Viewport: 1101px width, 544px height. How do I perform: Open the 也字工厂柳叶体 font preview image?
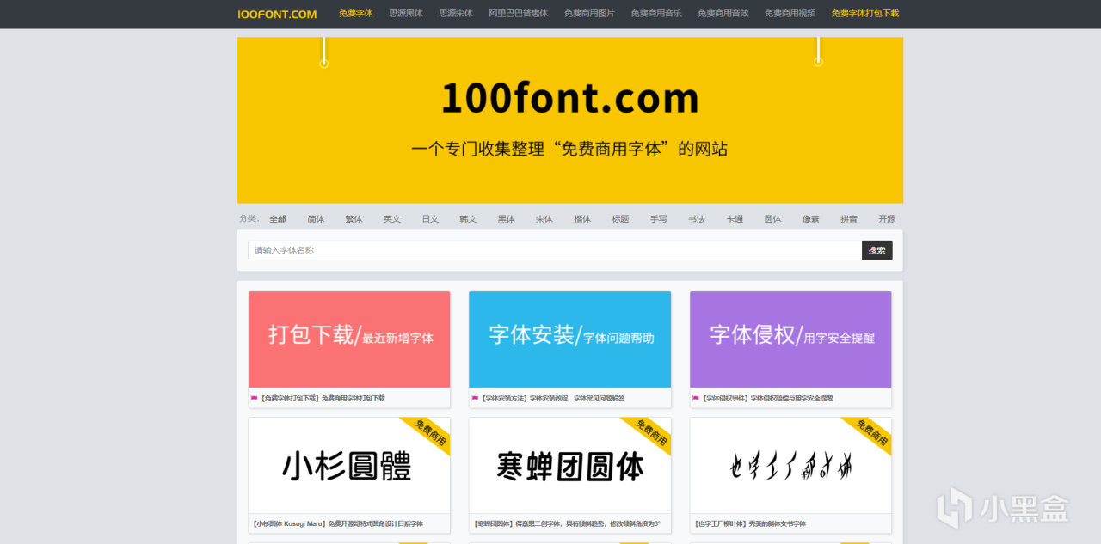(790, 466)
